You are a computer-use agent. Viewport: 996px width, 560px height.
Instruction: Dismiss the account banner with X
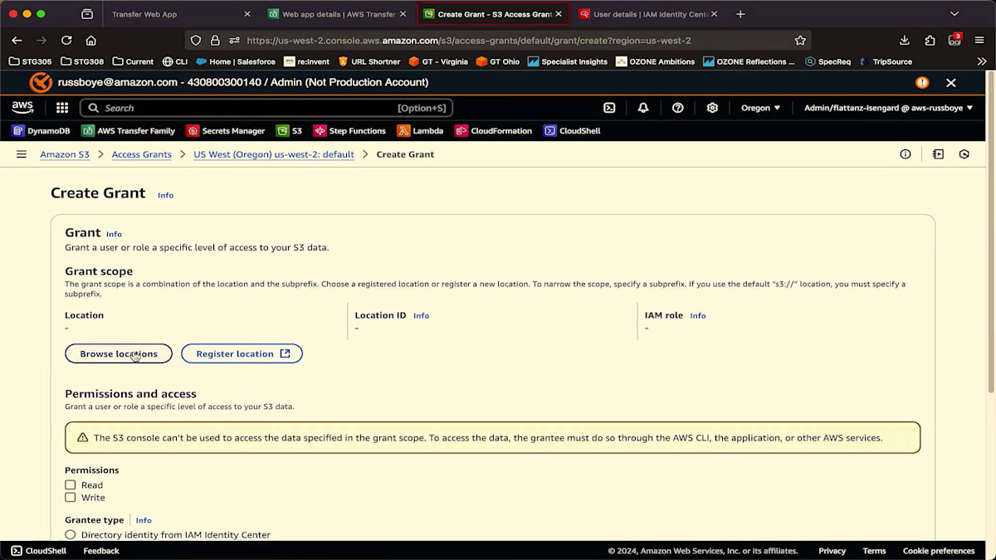(x=951, y=83)
